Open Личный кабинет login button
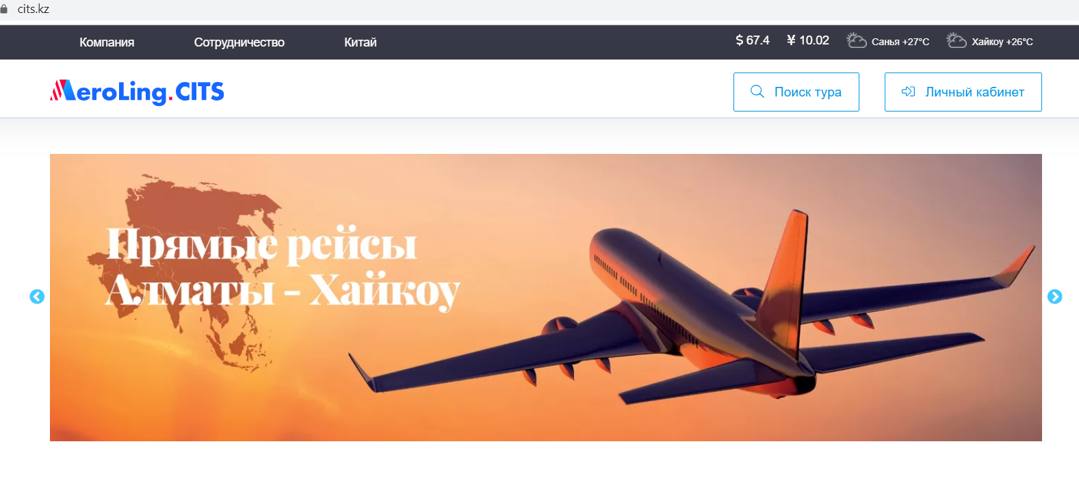1079x483 pixels. [963, 92]
